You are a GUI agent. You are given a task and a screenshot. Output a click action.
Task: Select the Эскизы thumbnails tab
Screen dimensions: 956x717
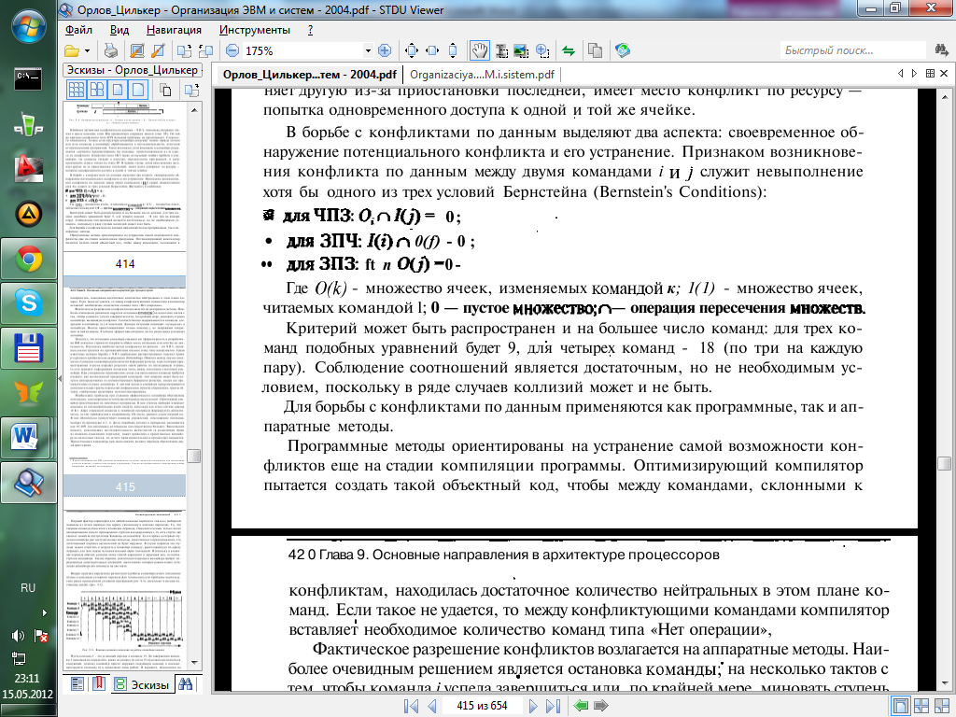pos(143,684)
